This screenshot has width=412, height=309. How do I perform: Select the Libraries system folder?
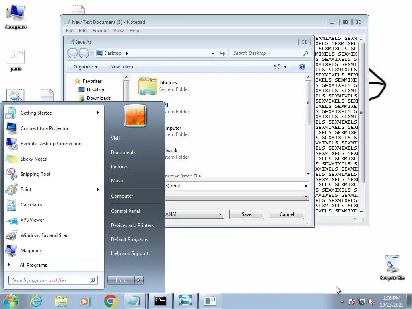164,86
